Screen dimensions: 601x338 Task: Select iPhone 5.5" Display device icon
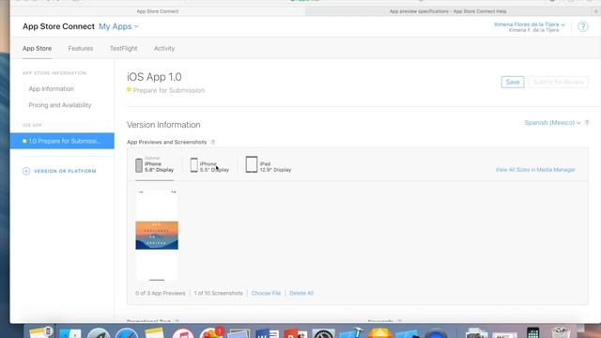click(x=194, y=165)
